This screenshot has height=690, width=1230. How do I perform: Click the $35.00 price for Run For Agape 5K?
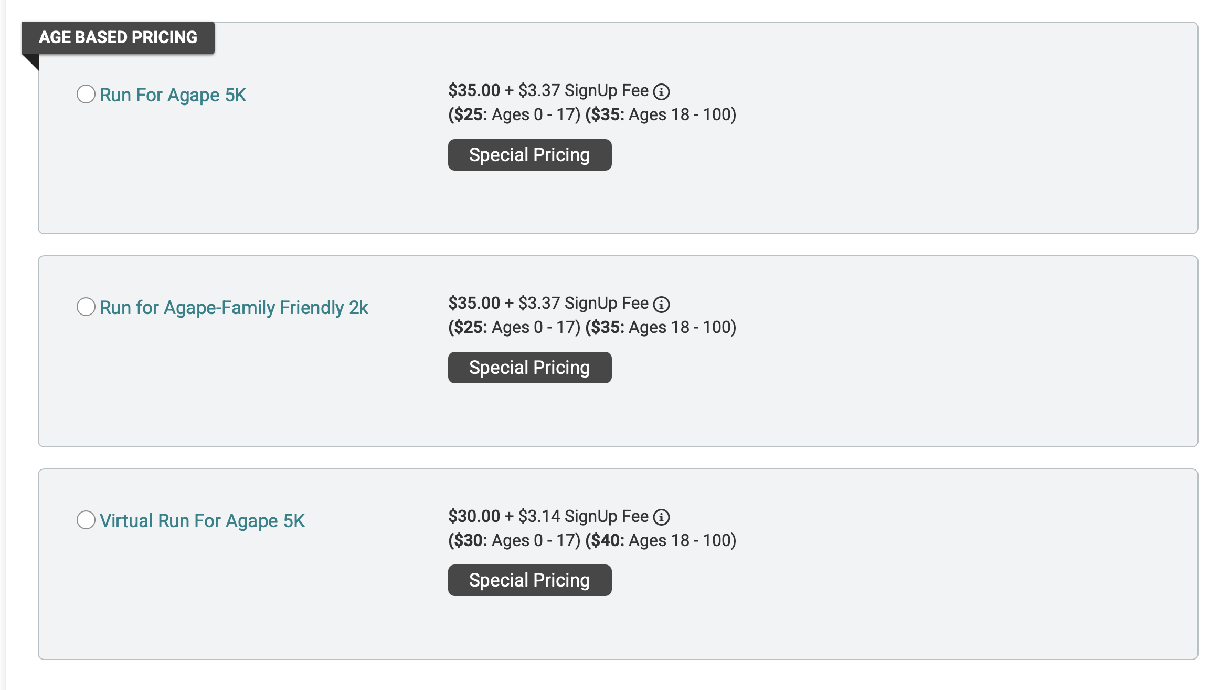click(474, 90)
